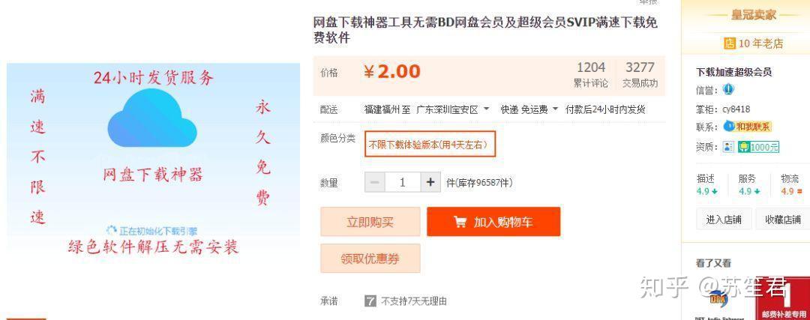Click 收藏店铺 to favorite the shop

(x=782, y=220)
